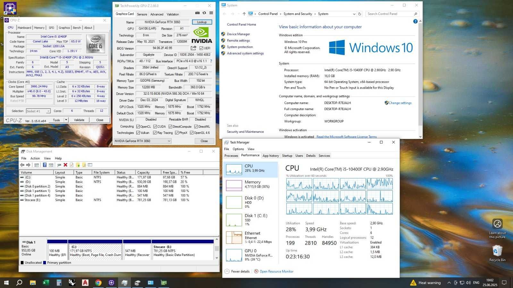This screenshot has height=288, width=513.
Task: Click the Learn about this picture desktop icon
Action: tap(497, 228)
